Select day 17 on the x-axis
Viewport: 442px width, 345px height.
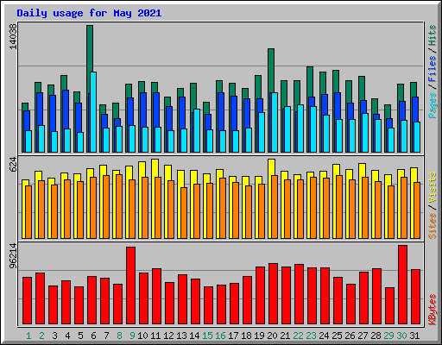pyautogui.click(x=233, y=336)
